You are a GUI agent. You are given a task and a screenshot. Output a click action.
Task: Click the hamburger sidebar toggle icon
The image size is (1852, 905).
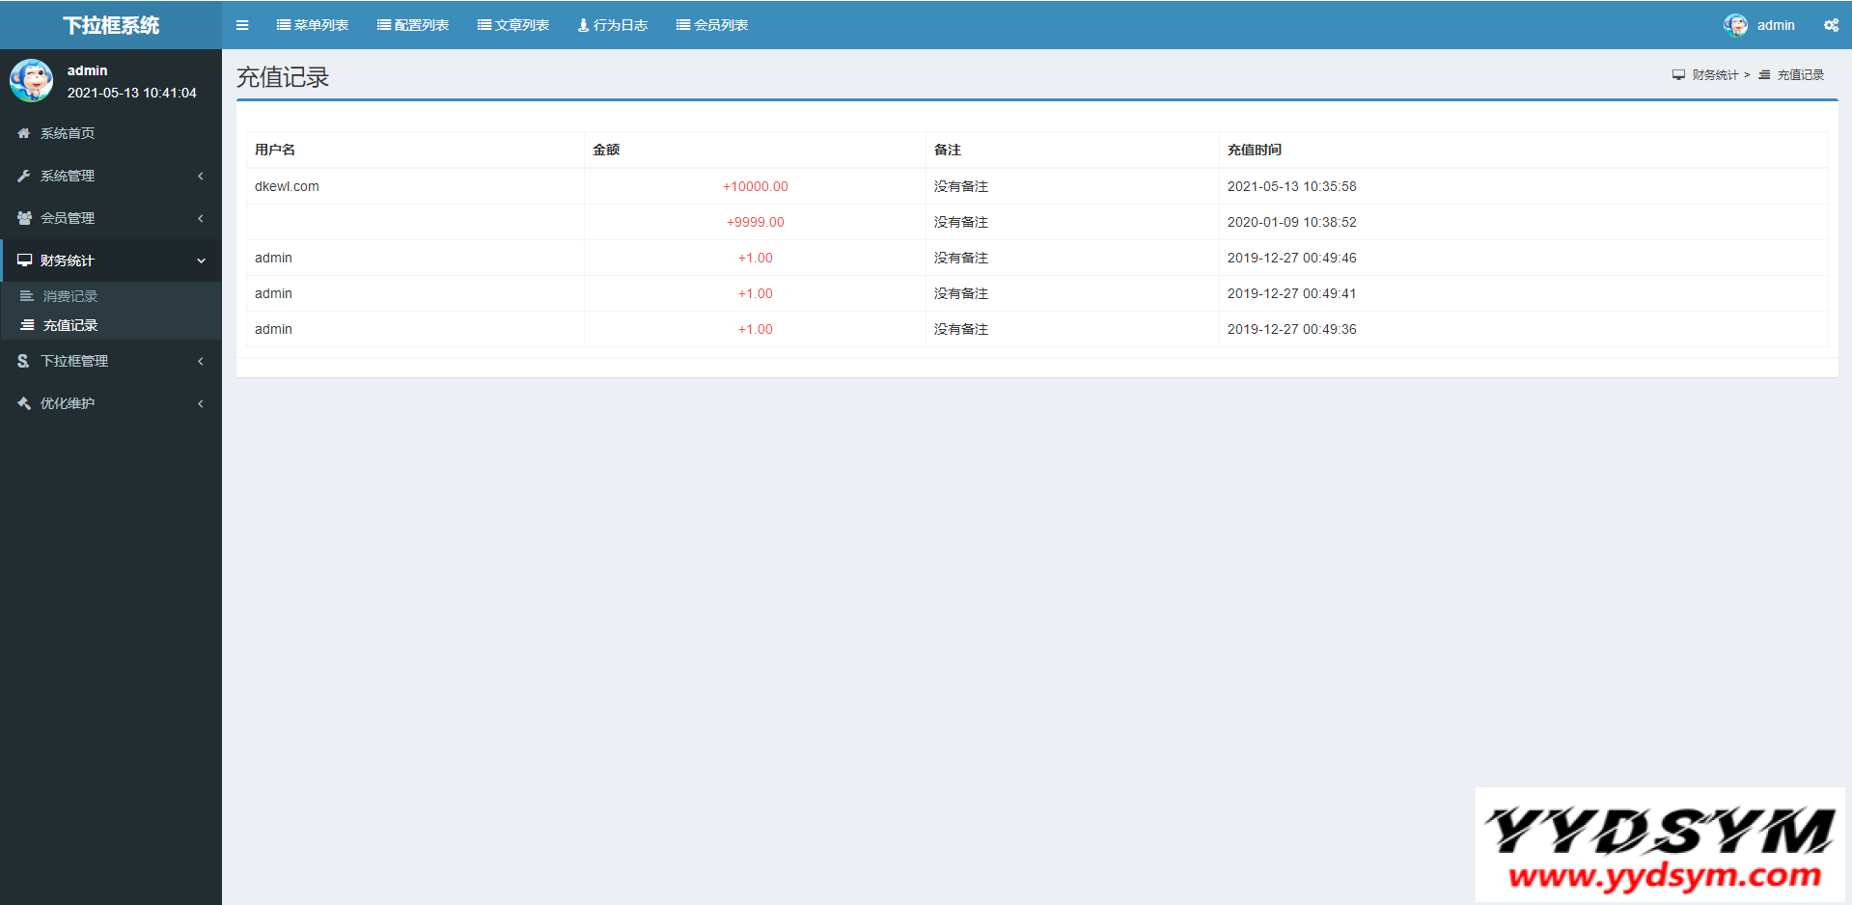pyautogui.click(x=242, y=25)
